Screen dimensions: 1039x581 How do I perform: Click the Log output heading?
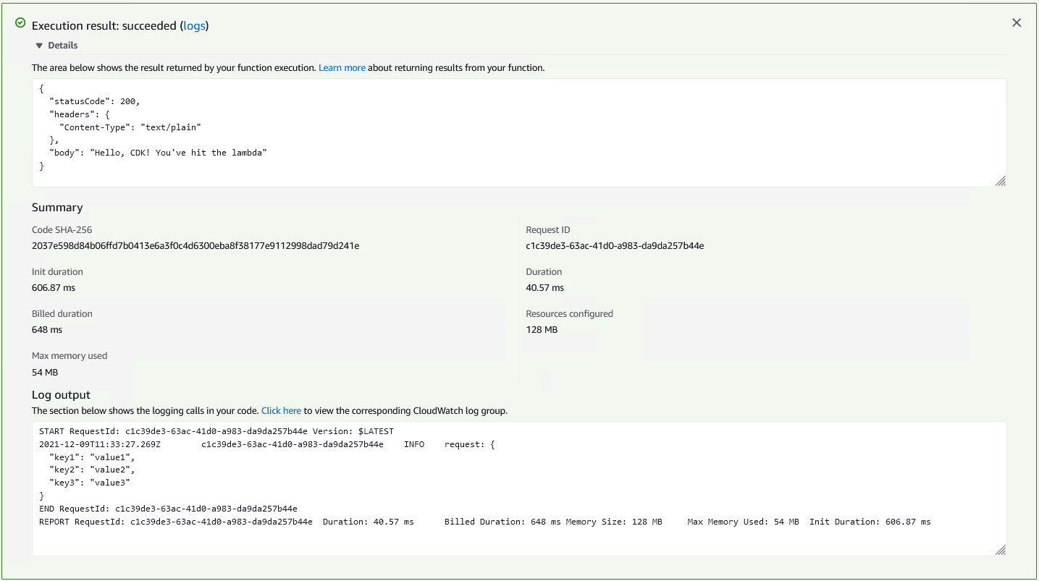click(x=60, y=394)
